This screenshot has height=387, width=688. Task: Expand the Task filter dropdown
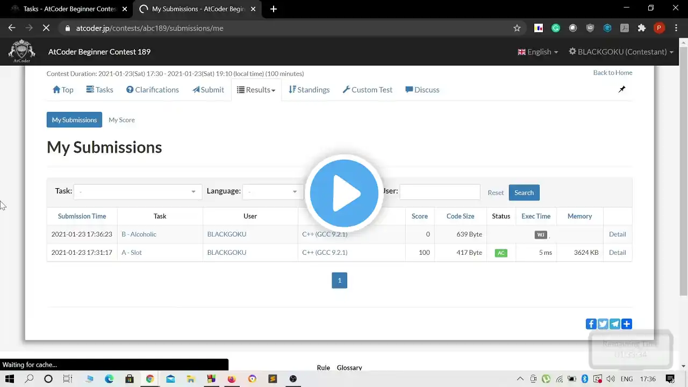point(138,192)
